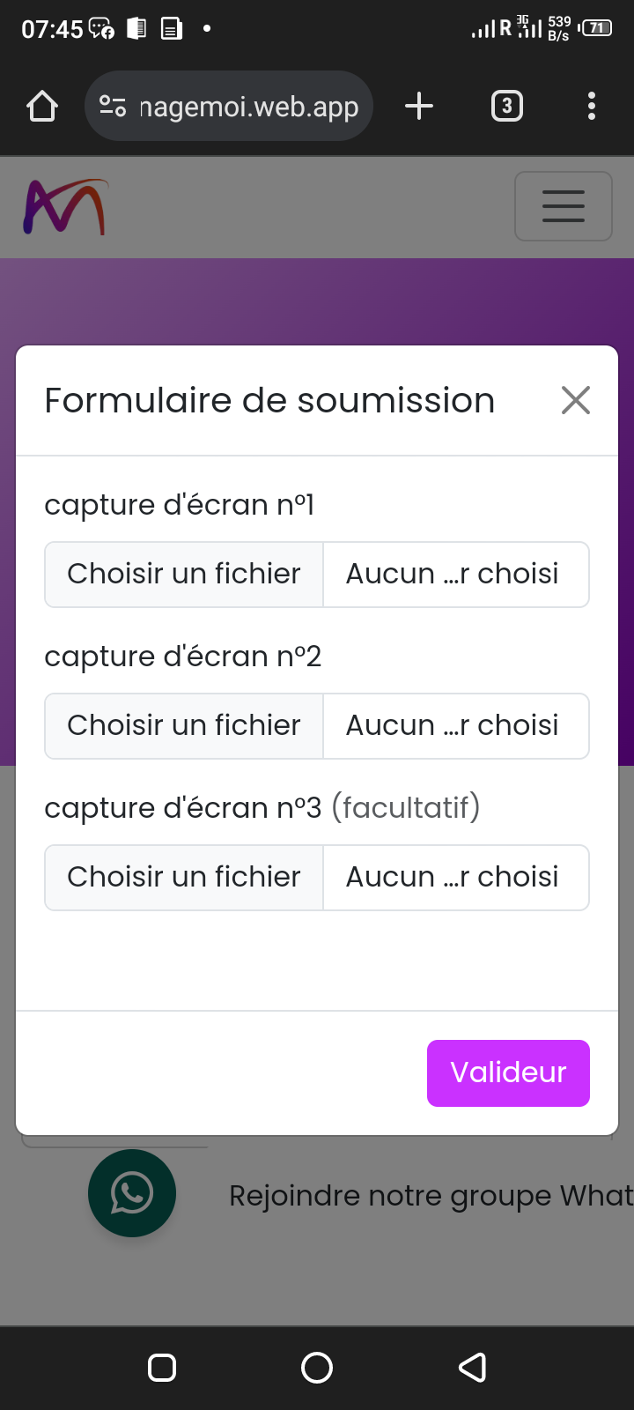Open Chrome three-dot overflow menu
This screenshot has width=634, height=1410.
pyautogui.click(x=592, y=107)
